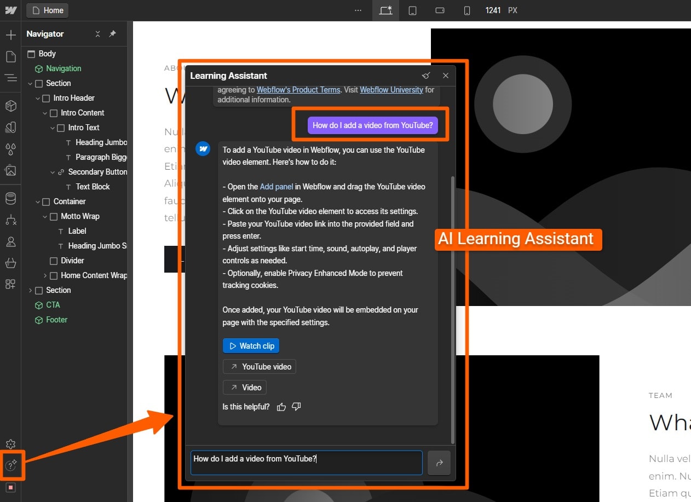Open the Users account icon in sidebar

[x=10, y=241]
